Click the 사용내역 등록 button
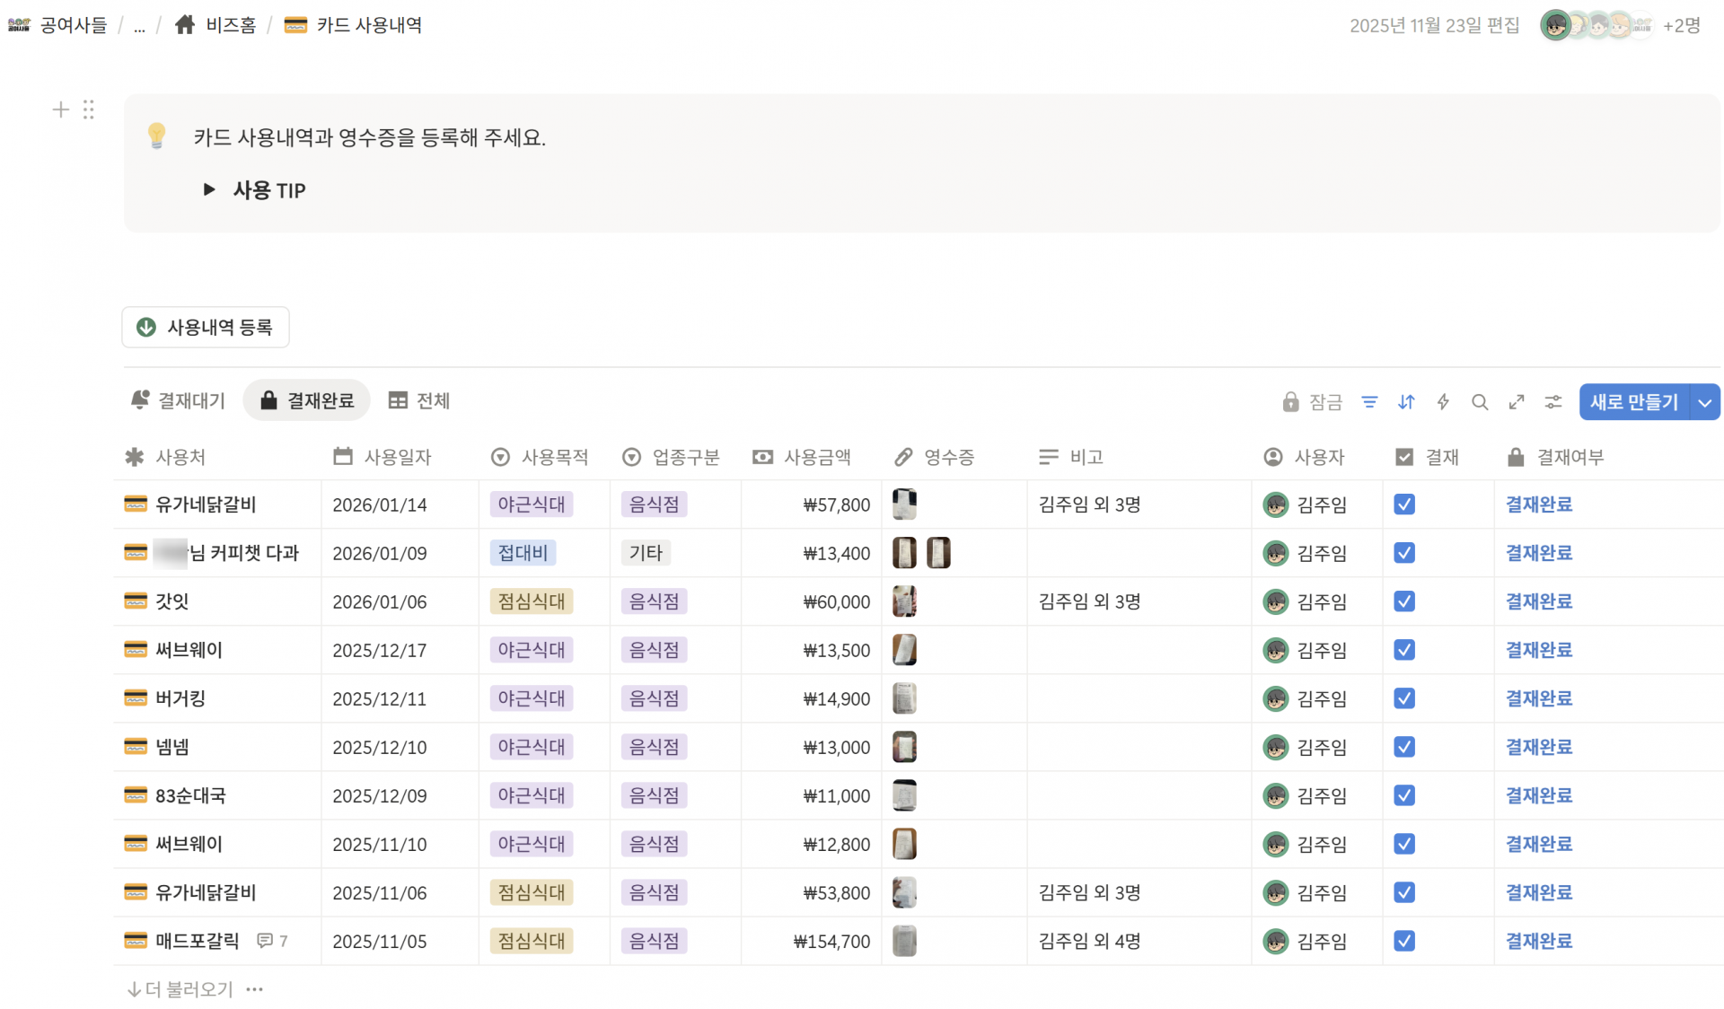1724x1009 pixels. (x=205, y=327)
